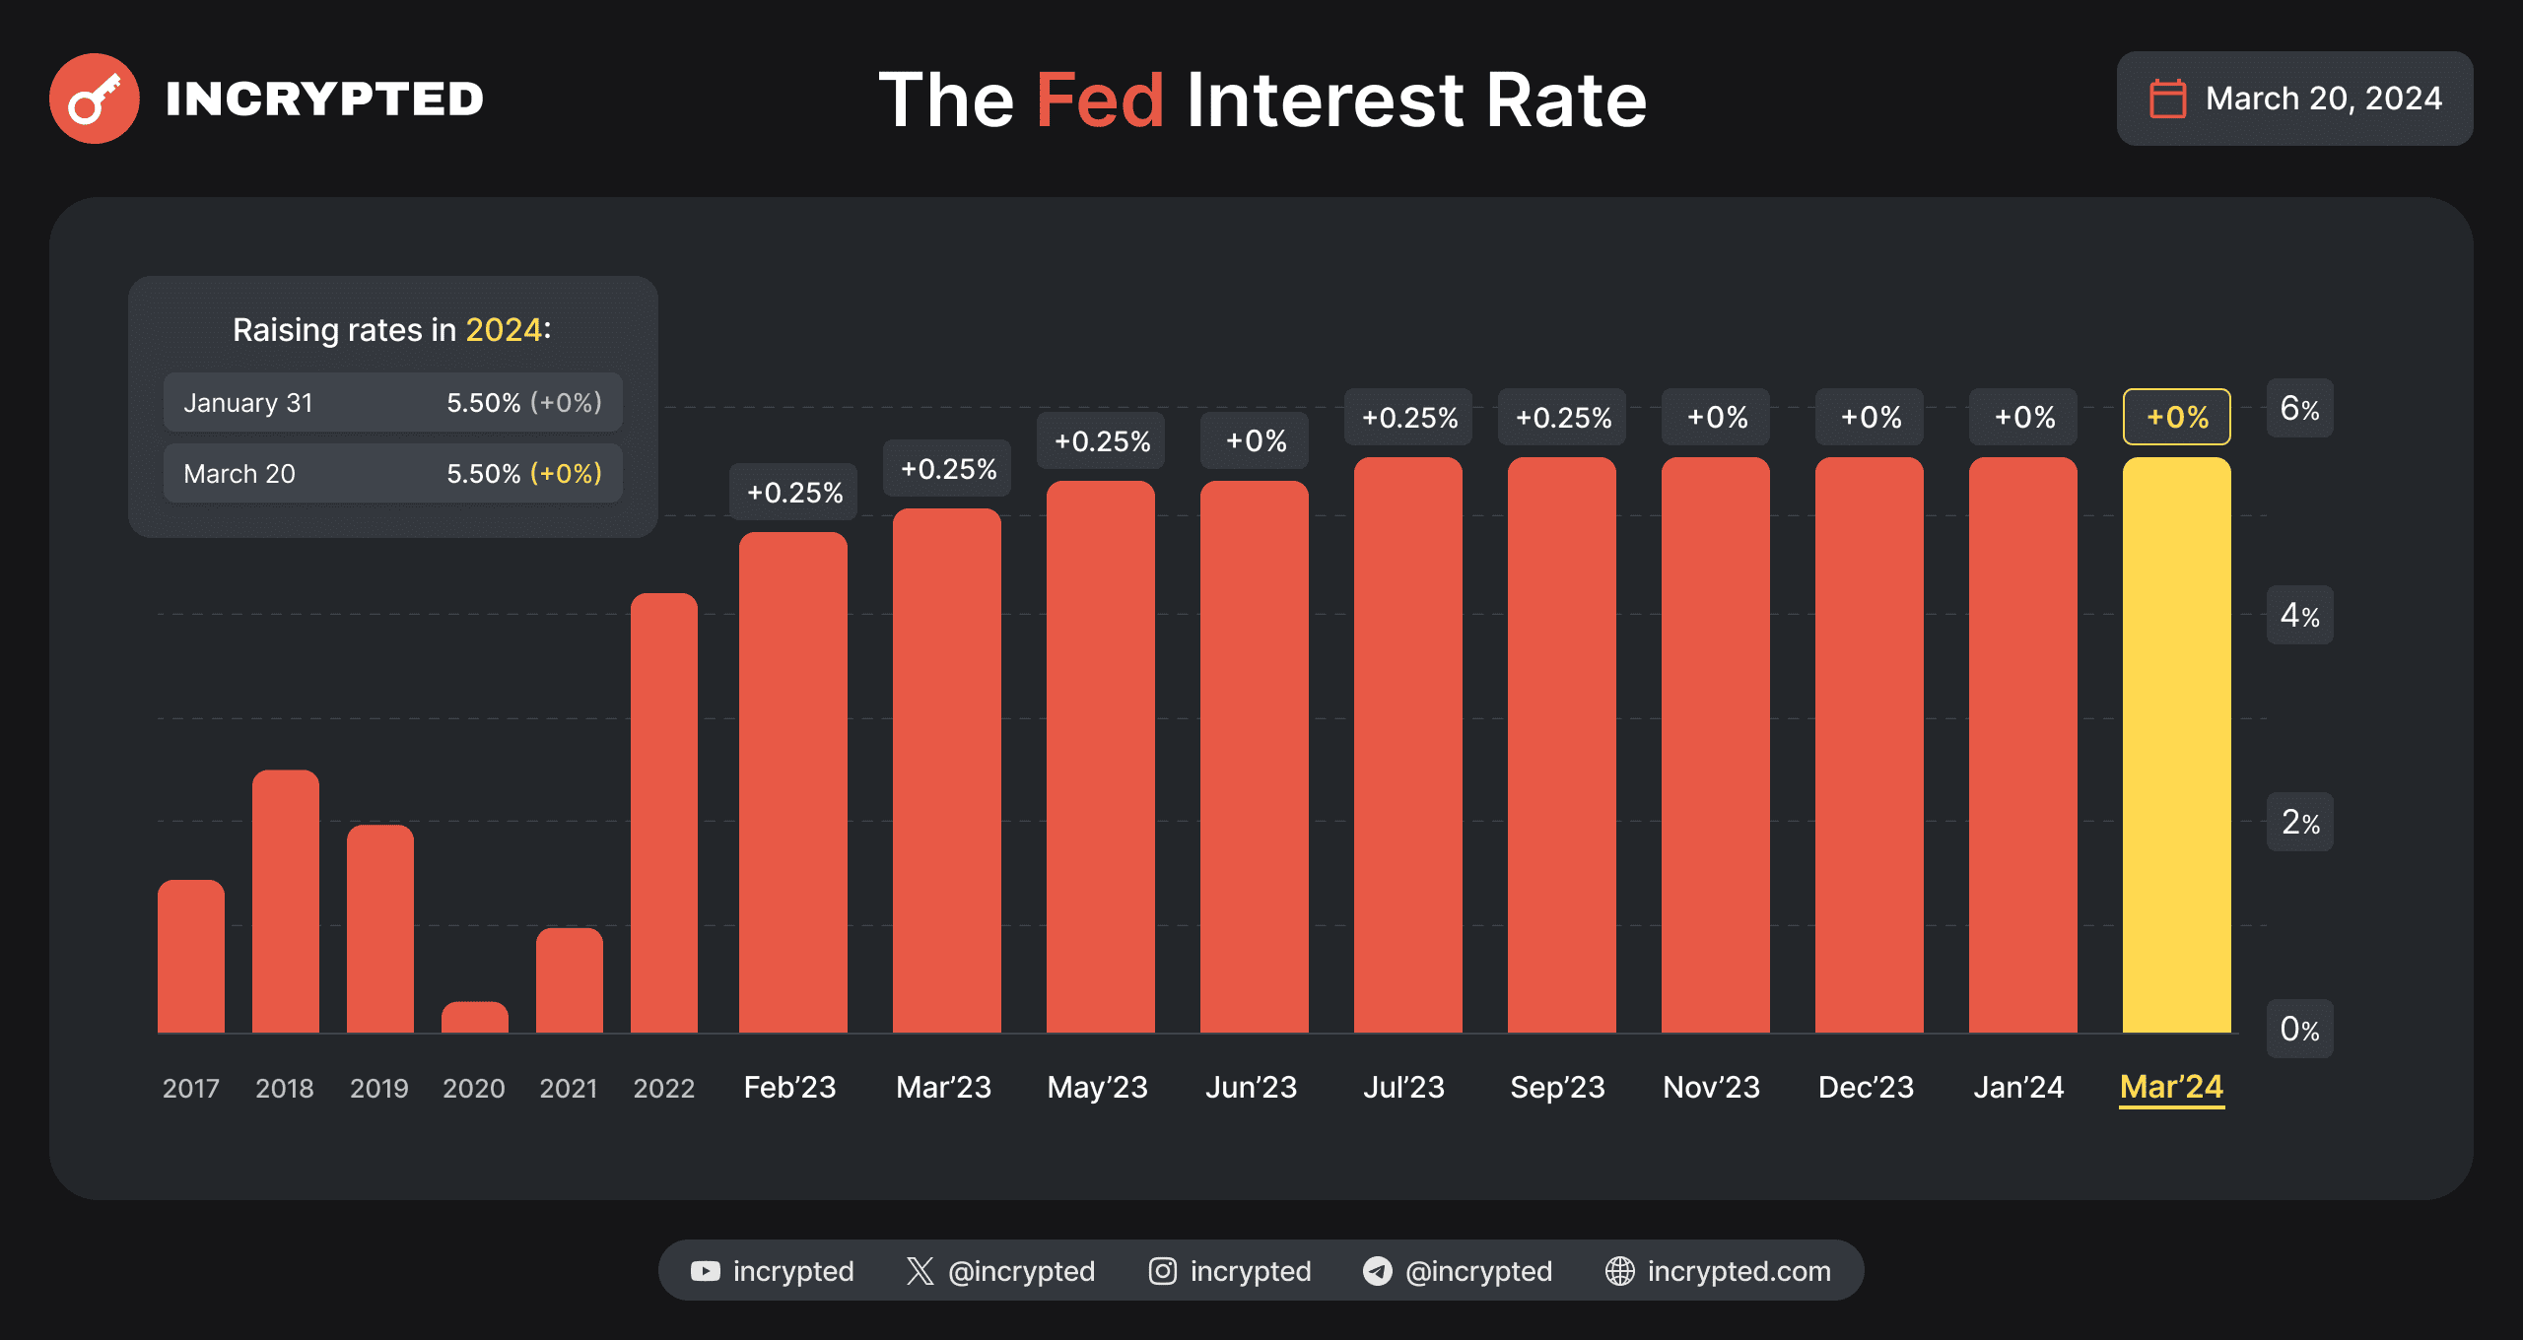Click the +0.25% label above Feb'23
Viewport: 2523px width, 1340px height.
(x=793, y=492)
